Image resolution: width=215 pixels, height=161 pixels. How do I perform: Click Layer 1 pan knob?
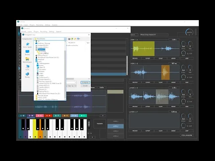click(190, 43)
